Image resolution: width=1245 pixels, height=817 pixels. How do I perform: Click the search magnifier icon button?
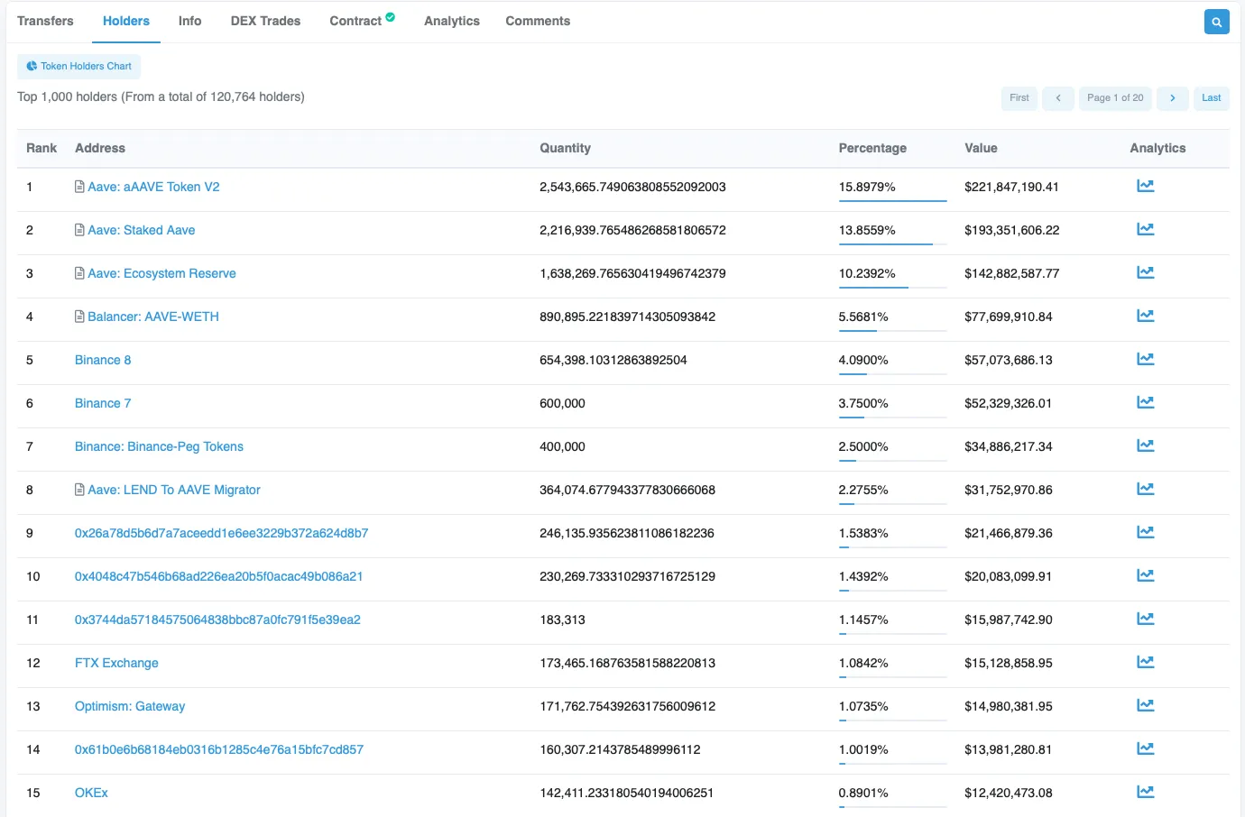pyautogui.click(x=1216, y=22)
